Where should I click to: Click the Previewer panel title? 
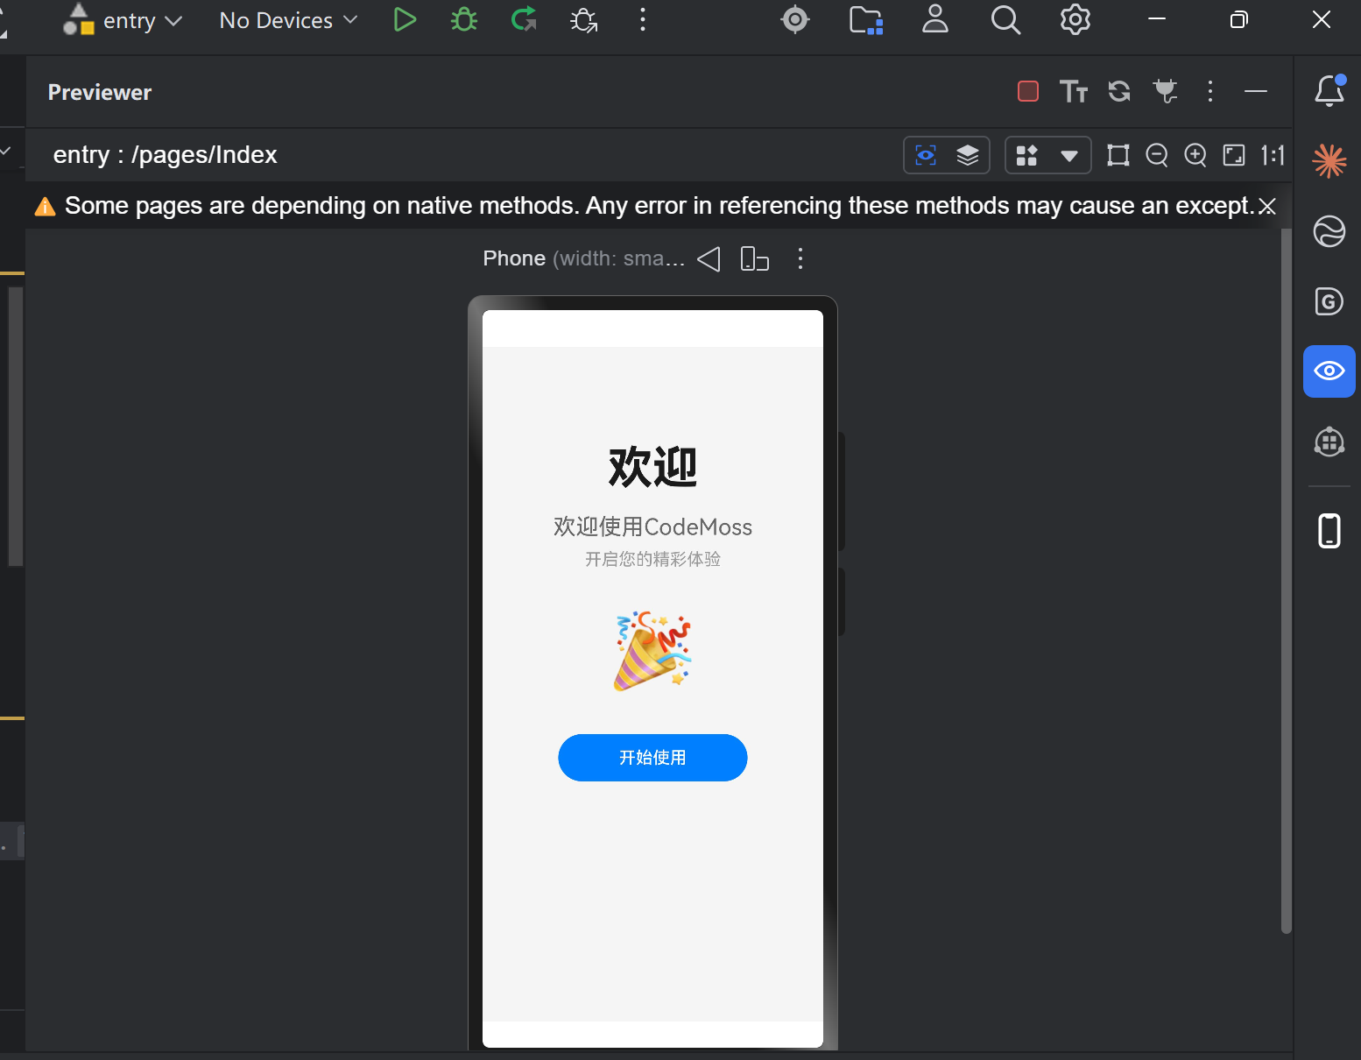tap(100, 92)
